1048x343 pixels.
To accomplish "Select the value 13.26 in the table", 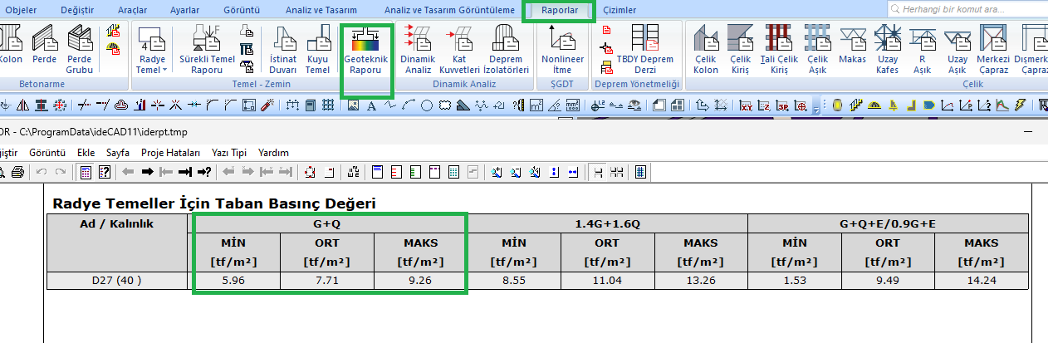I will [x=701, y=280].
